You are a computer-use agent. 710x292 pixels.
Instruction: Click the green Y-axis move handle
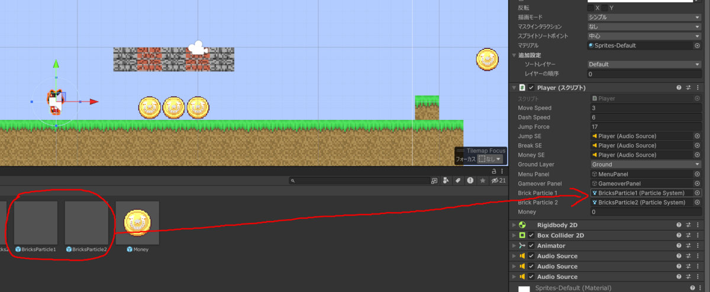tap(56, 64)
